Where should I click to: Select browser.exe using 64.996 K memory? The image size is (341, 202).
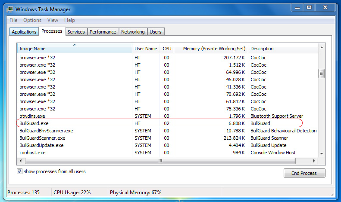tap(167, 72)
